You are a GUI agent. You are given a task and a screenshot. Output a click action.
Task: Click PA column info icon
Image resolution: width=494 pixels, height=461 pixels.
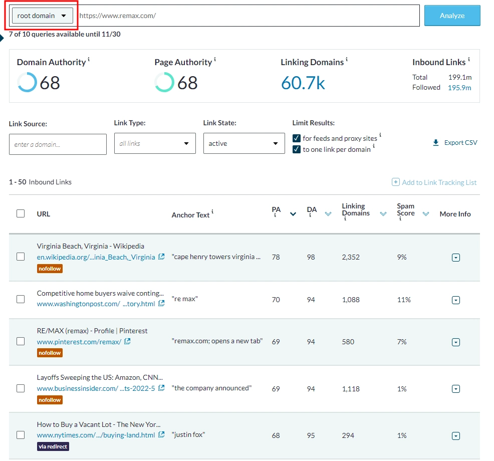point(275,215)
